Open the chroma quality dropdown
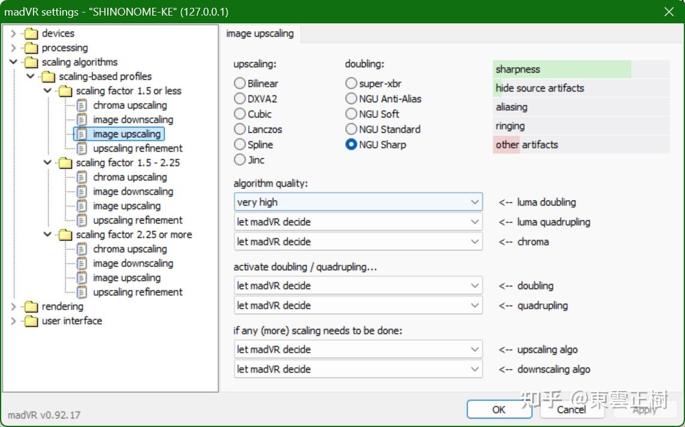 coord(358,241)
